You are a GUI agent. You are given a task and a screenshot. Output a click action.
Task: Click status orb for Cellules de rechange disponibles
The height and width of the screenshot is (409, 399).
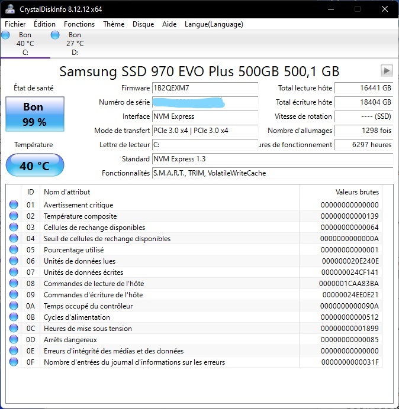pos(14,227)
